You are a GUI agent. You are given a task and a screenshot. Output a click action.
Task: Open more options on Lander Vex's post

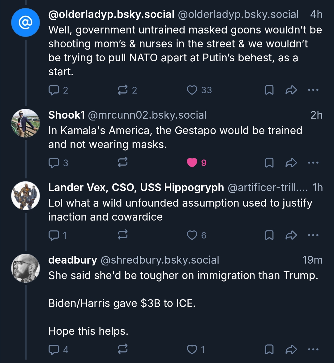click(313, 235)
